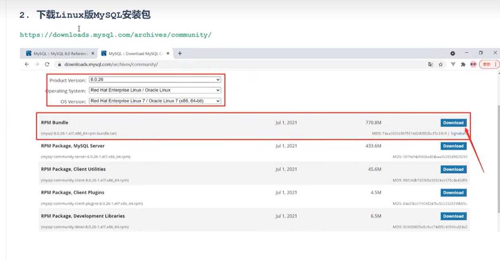The height and width of the screenshot is (260, 500).
Task: Click the V-shaped extension icon
Action: coord(453,64)
